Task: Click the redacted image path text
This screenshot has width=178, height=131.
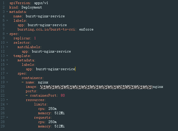Action: 96,87
